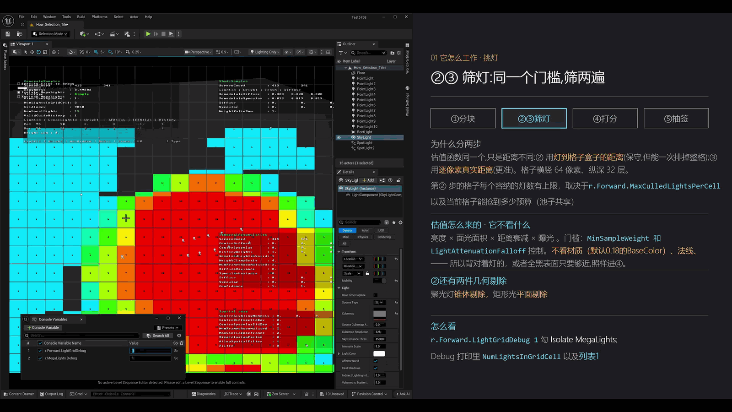Switch to the Rendering filter tab in Details
This screenshot has width=732, height=412.
click(384, 237)
